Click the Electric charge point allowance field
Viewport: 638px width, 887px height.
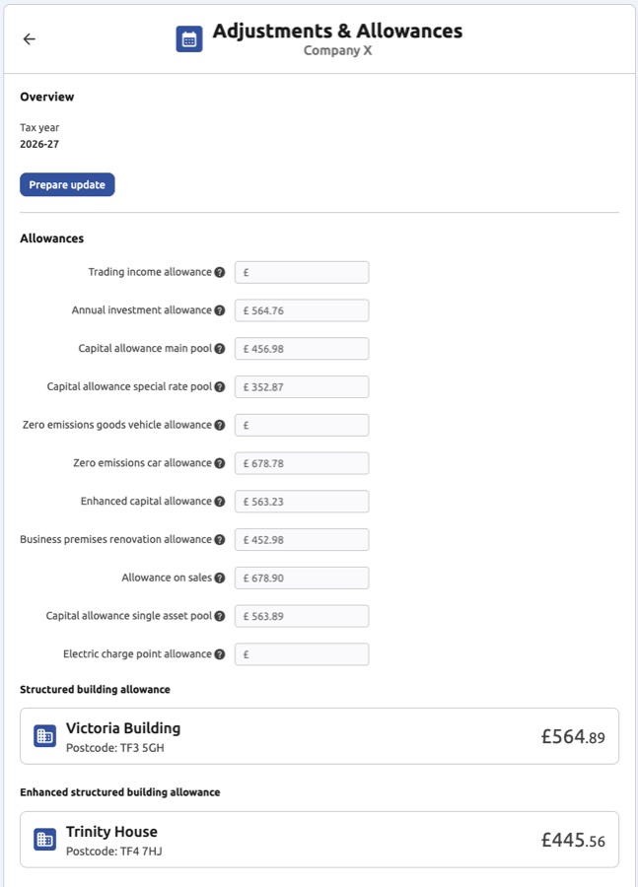pyautogui.click(x=301, y=653)
